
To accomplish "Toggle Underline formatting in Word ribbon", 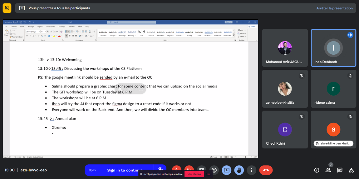I will tap(33, 36).
